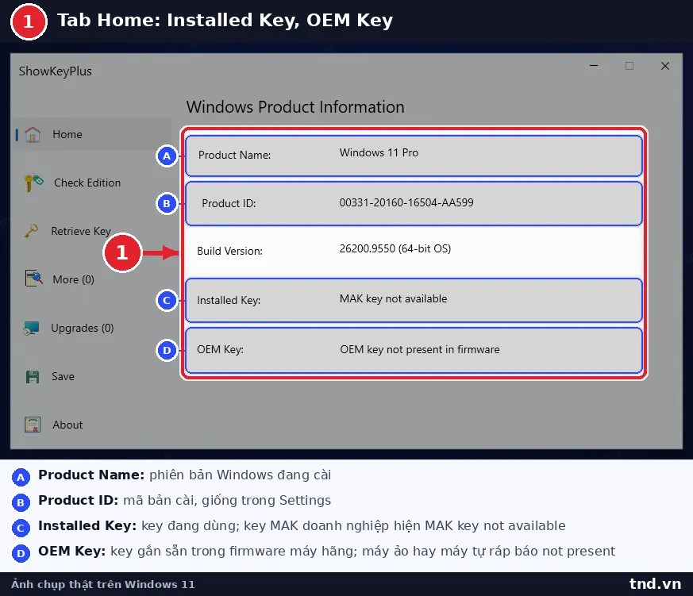
Task: Open the Retrieve Key section
Action: pos(81,231)
